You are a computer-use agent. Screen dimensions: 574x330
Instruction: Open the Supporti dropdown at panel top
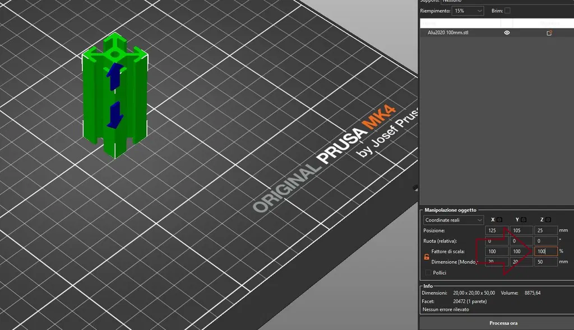pos(507,1)
